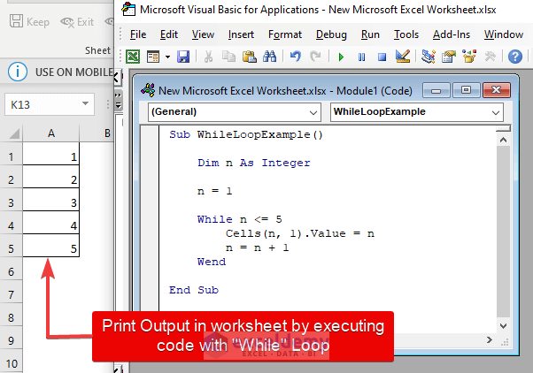Select cell A4 containing 4

51,223
